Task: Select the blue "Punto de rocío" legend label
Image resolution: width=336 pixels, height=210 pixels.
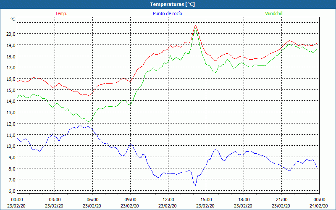Action: (x=167, y=13)
